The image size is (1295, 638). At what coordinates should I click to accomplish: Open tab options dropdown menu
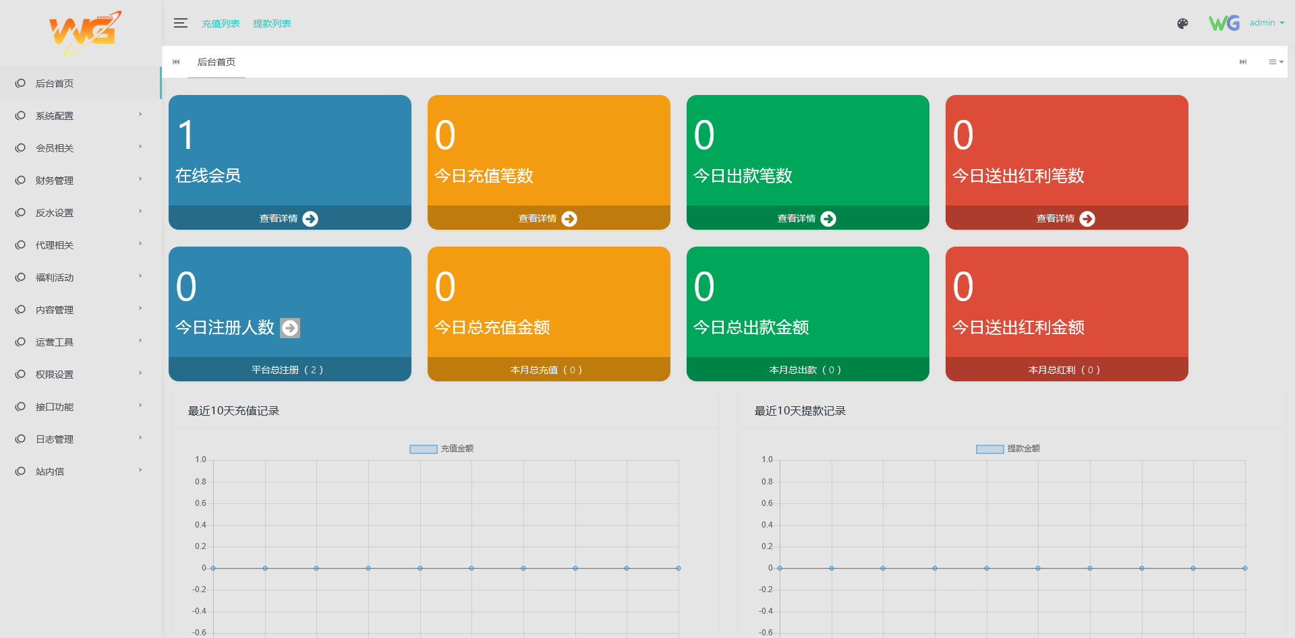pos(1275,62)
